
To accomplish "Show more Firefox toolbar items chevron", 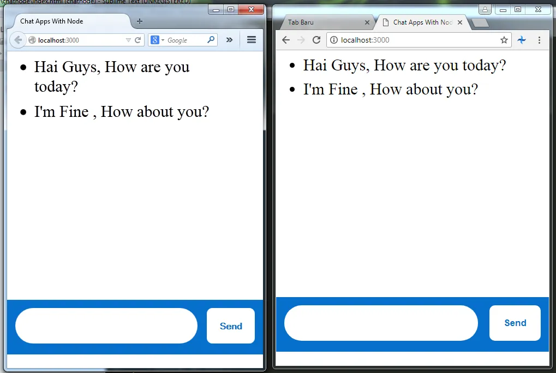I will [x=229, y=40].
